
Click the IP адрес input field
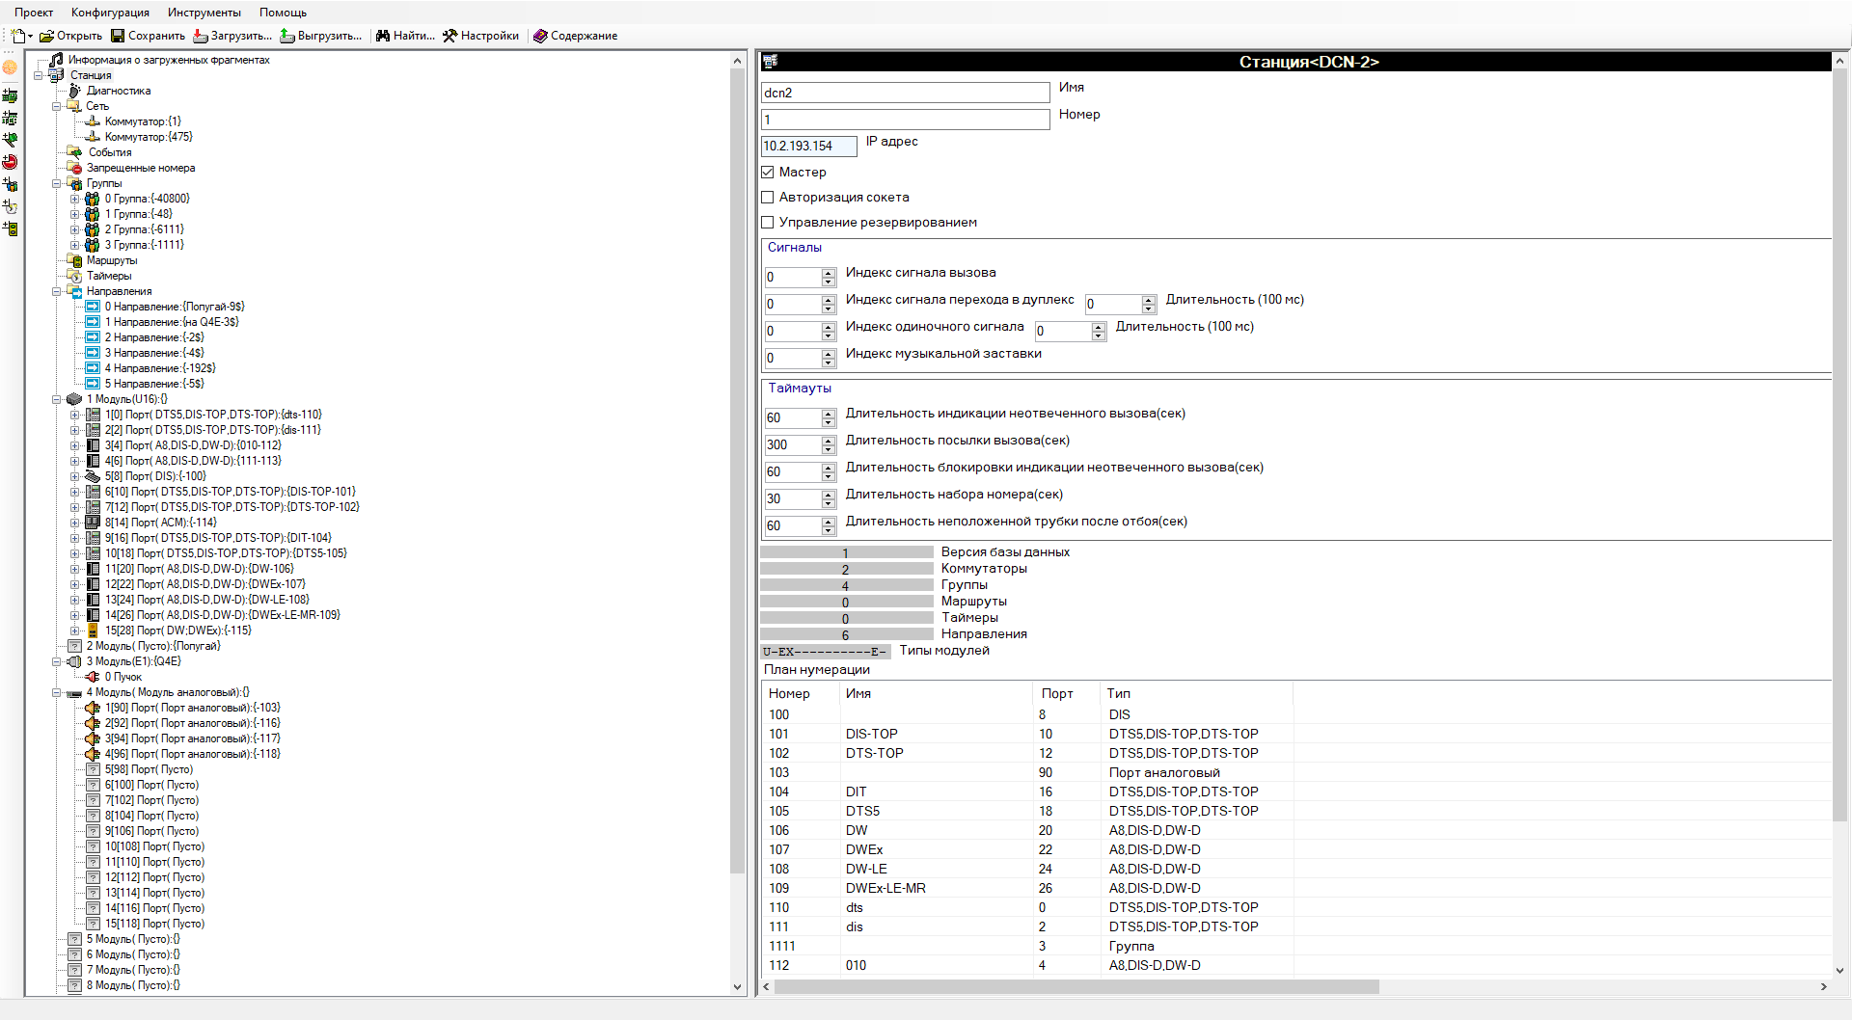click(808, 146)
